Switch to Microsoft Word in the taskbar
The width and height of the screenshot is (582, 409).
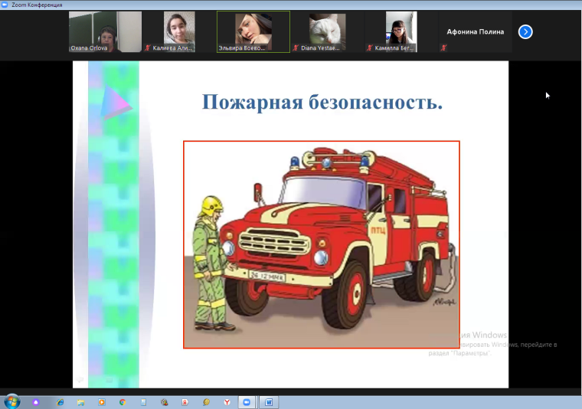[x=268, y=401]
